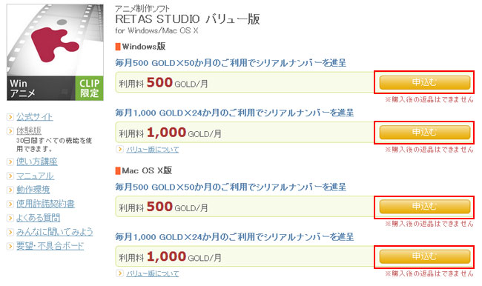The width and height of the screenshot is (482, 286).
Task: Click 申込む for Mac 1,000 GOLD plan
Action: click(425, 256)
